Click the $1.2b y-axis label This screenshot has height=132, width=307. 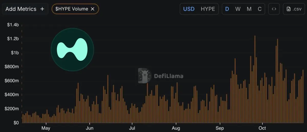tap(13, 39)
